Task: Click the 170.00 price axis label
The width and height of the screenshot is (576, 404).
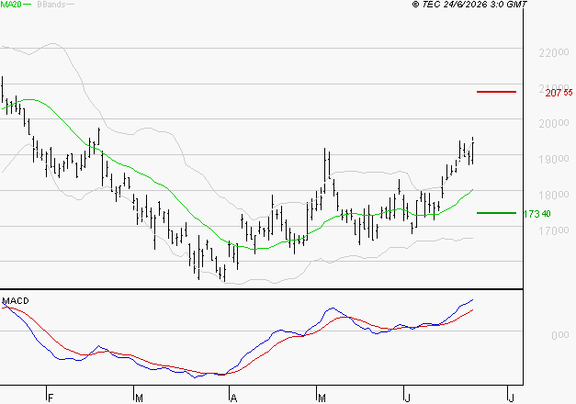Action: [x=554, y=230]
